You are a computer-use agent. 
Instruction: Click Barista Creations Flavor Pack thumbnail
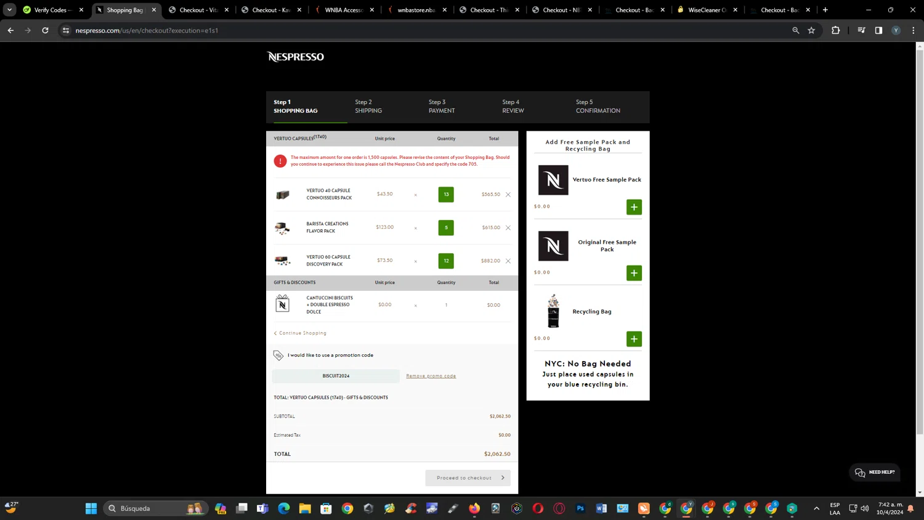click(x=283, y=228)
